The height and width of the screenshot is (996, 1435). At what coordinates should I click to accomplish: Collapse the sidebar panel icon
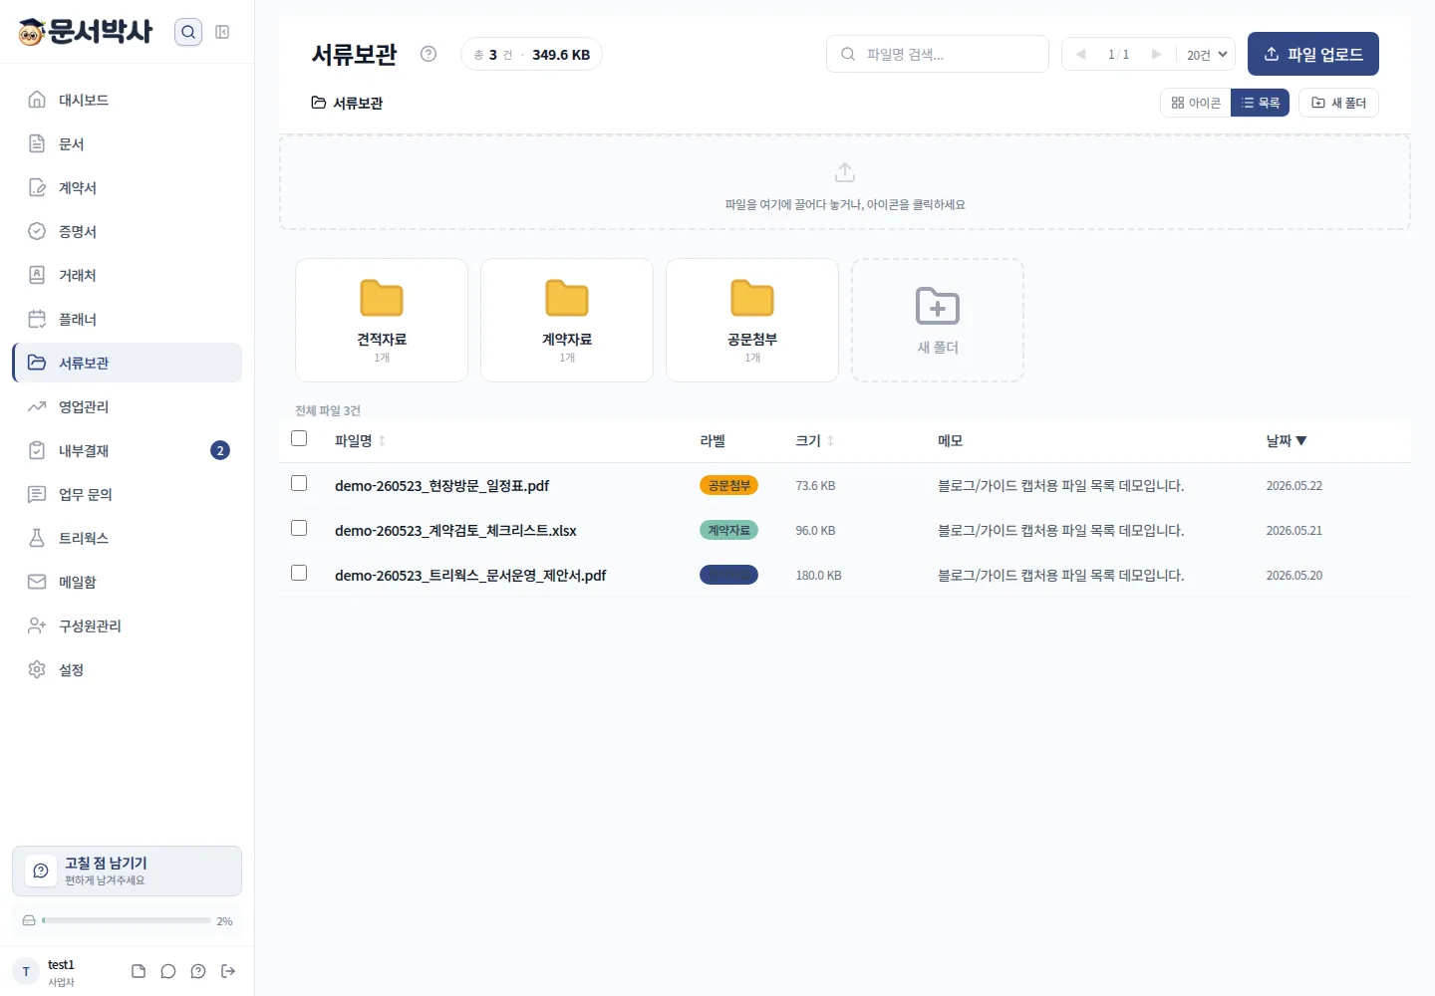point(222,32)
